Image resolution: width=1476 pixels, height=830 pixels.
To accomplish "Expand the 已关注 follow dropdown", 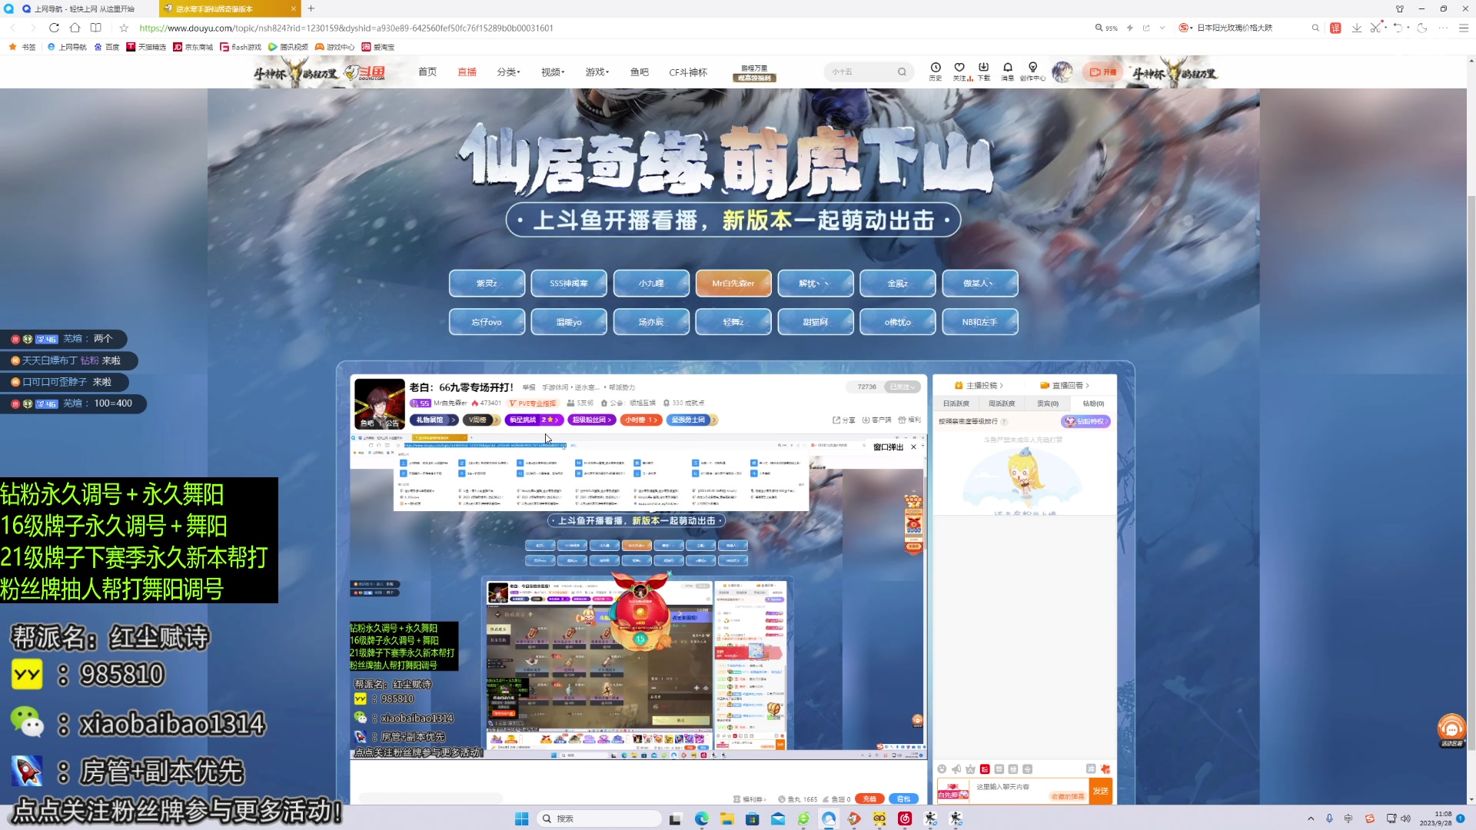I will pyautogui.click(x=903, y=387).
